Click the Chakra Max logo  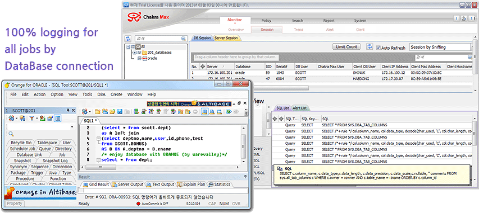(148, 17)
